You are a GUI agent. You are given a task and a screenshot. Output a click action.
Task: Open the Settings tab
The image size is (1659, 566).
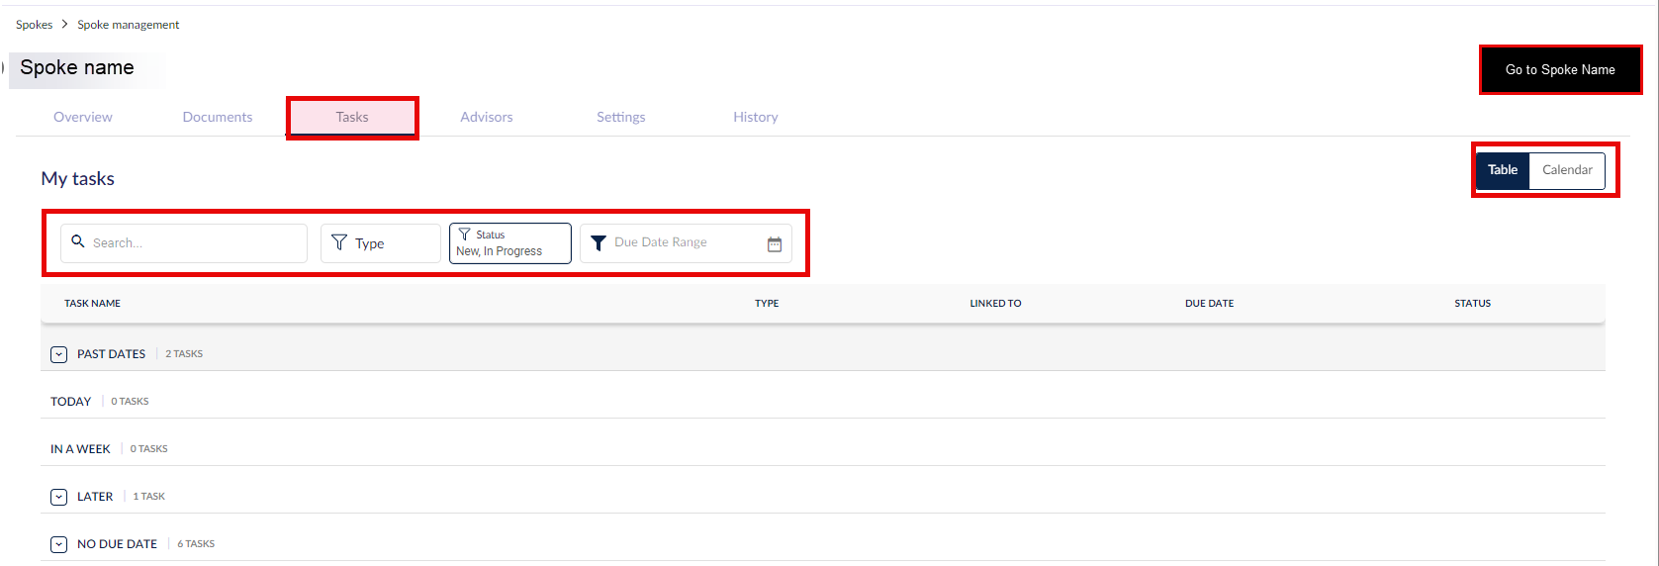point(621,117)
